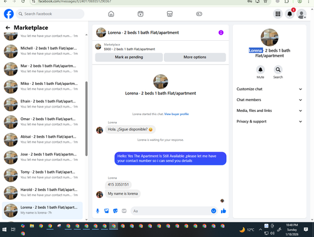
Task: Open the emoji picker in message box
Action: (214, 211)
